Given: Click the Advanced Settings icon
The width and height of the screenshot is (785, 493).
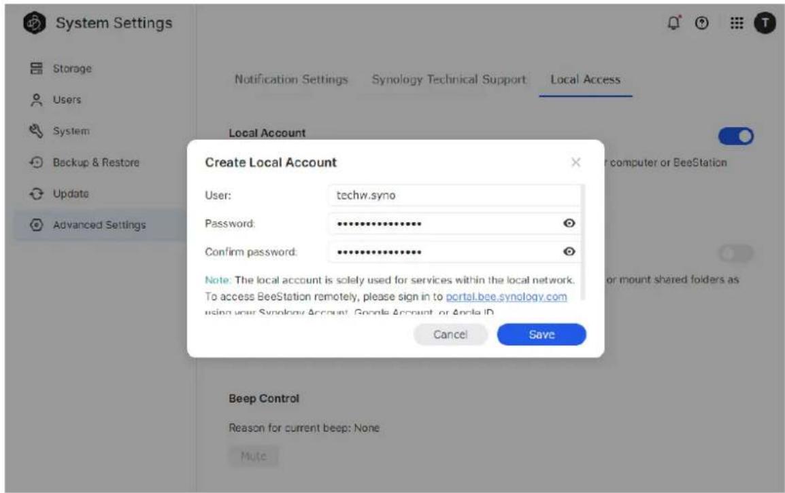Looking at the screenshot, I should (36, 225).
